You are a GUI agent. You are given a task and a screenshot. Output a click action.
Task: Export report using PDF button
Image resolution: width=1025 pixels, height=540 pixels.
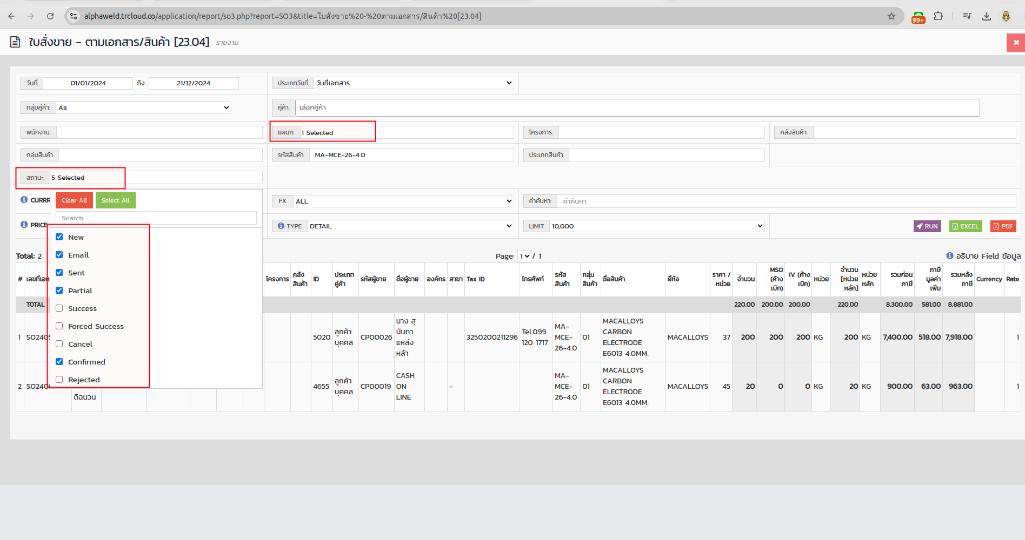point(1003,226)
